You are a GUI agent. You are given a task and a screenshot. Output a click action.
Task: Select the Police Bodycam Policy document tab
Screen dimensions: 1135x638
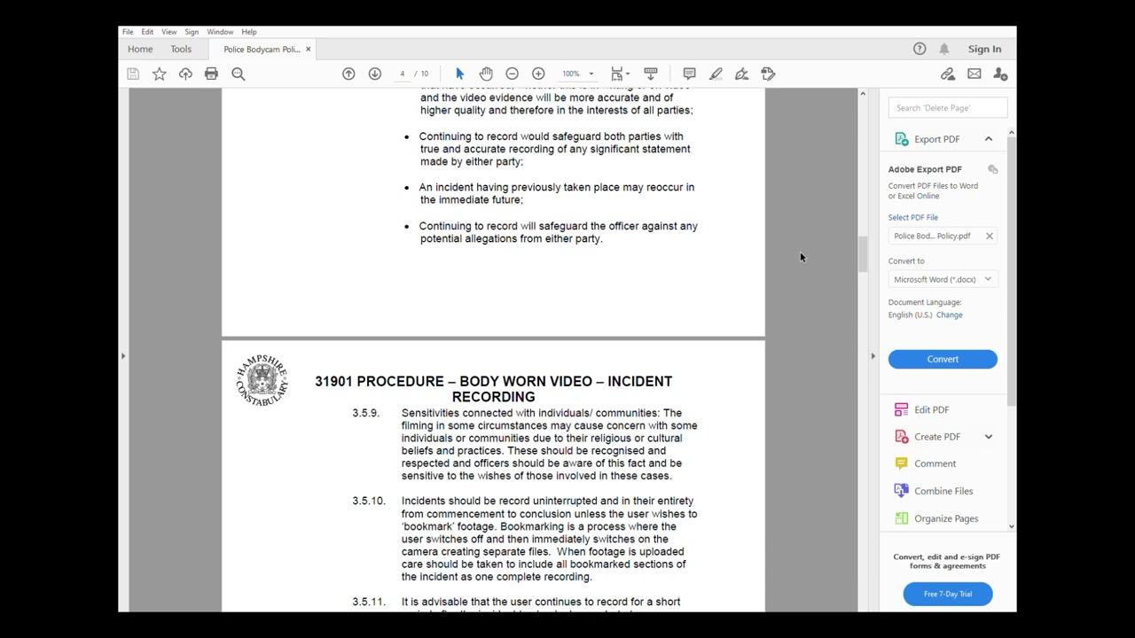point(262,49)
